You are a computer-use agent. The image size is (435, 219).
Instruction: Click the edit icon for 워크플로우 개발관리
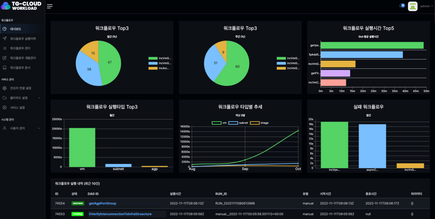[x=5, y=58]
